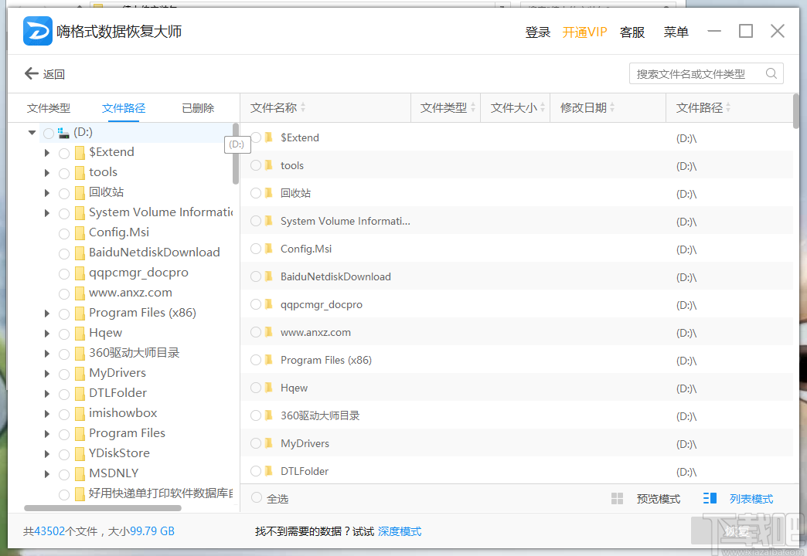Screen dimensions: 807x556
Task: Click folder icon of qqpcmgr_docpro in tree
Action: click(80, 273)
